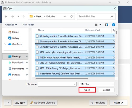Click the Cancel button

click(x=106, y=90)
